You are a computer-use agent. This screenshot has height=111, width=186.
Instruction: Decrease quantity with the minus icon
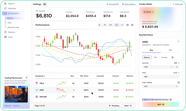point(172,67)
